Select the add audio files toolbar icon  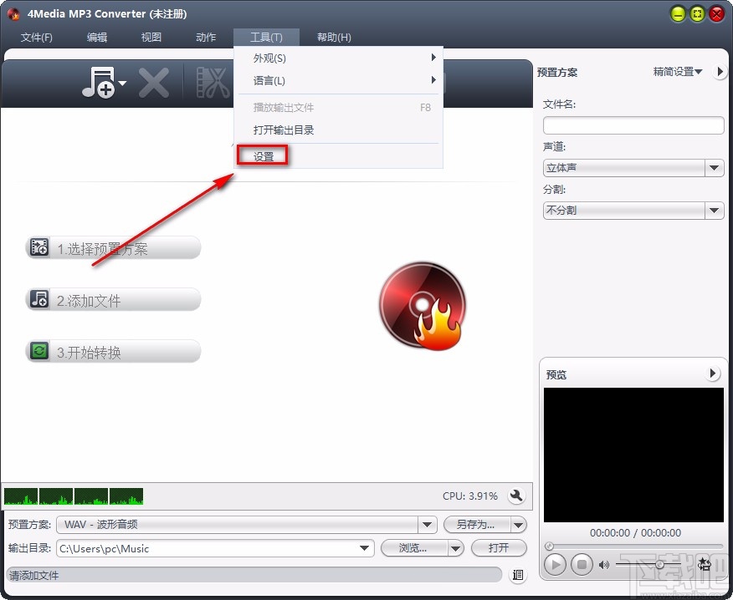98,83
